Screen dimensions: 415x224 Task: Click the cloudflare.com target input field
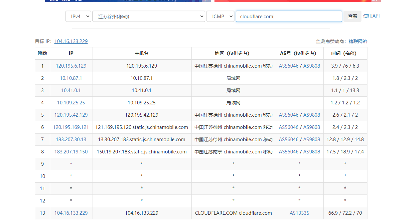pos(289,16)
